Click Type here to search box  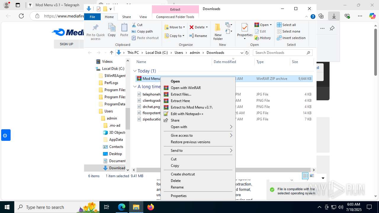tap(56, 207)
